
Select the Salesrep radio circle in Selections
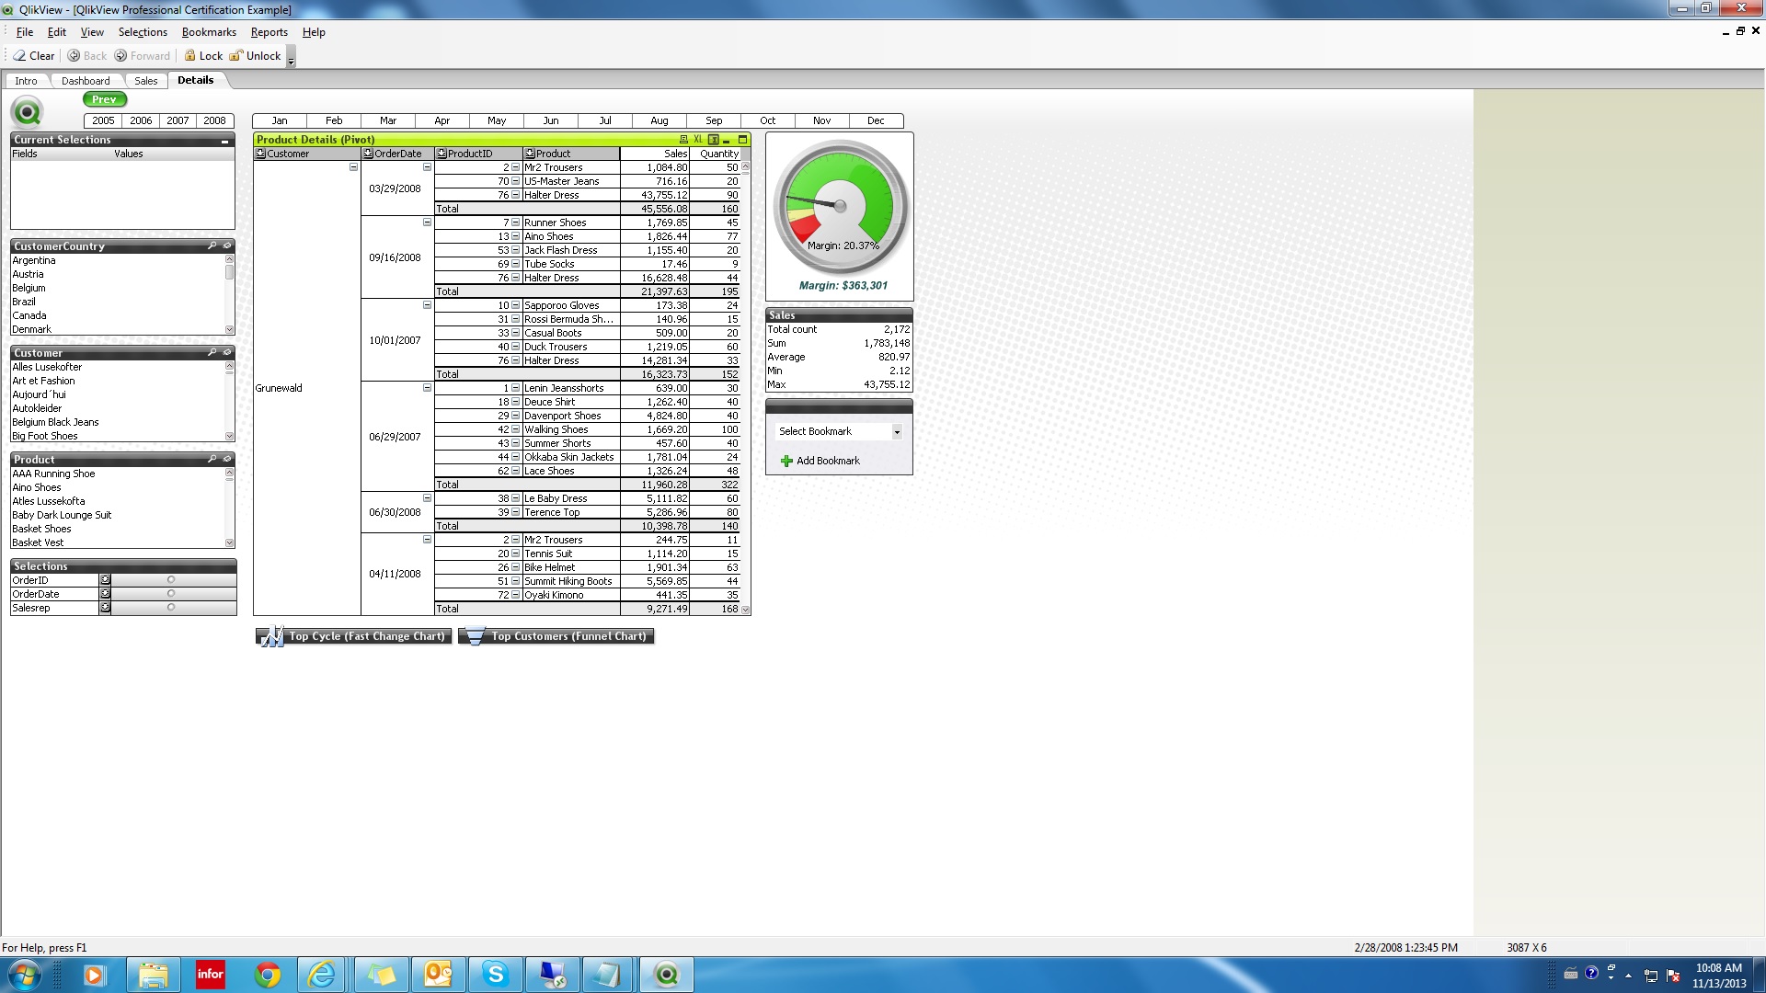171,608
